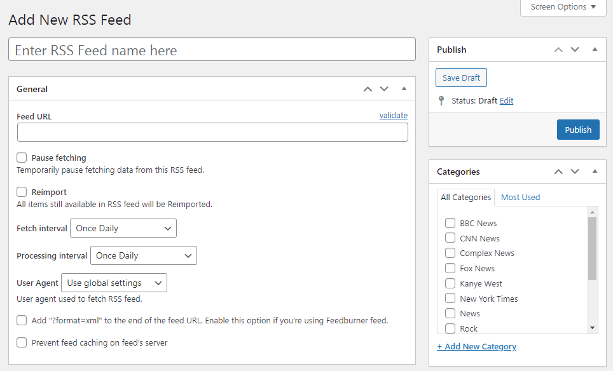
Task: Open the Fetch interval dropdown
Action: 123,228
